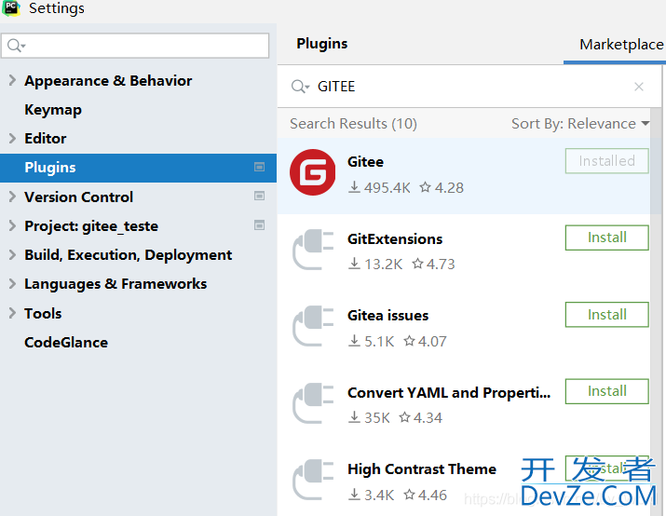Install the Gitea issues plugin
The image size is (666, 516).
pos(606,315)
